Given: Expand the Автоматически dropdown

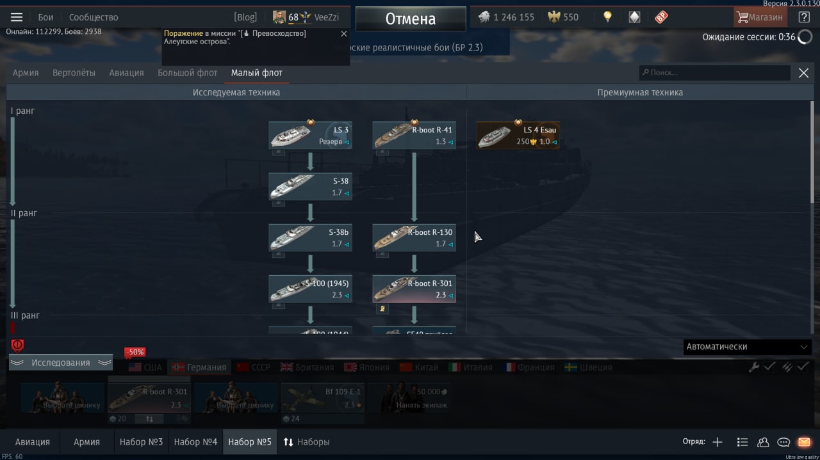Looking at the screenshot, I should pyautogui.click(x=747, y=347).
